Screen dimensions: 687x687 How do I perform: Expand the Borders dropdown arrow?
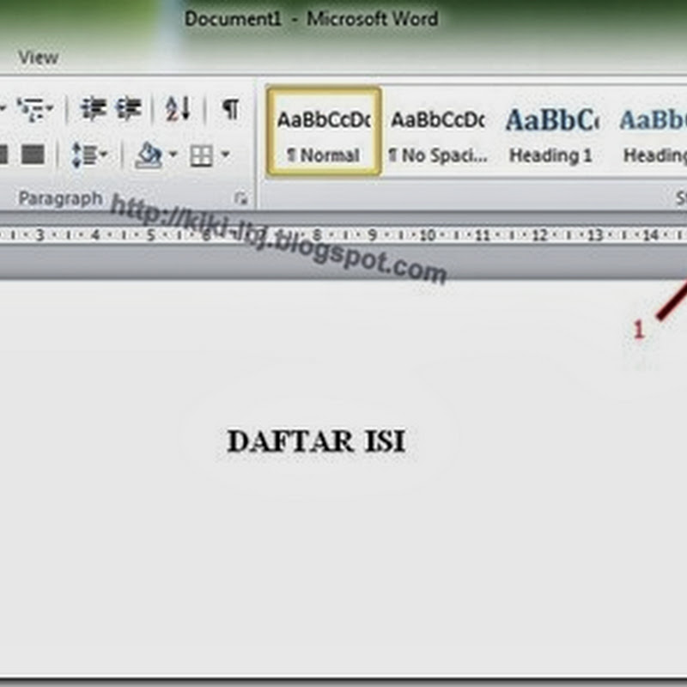tap(225, 155)
